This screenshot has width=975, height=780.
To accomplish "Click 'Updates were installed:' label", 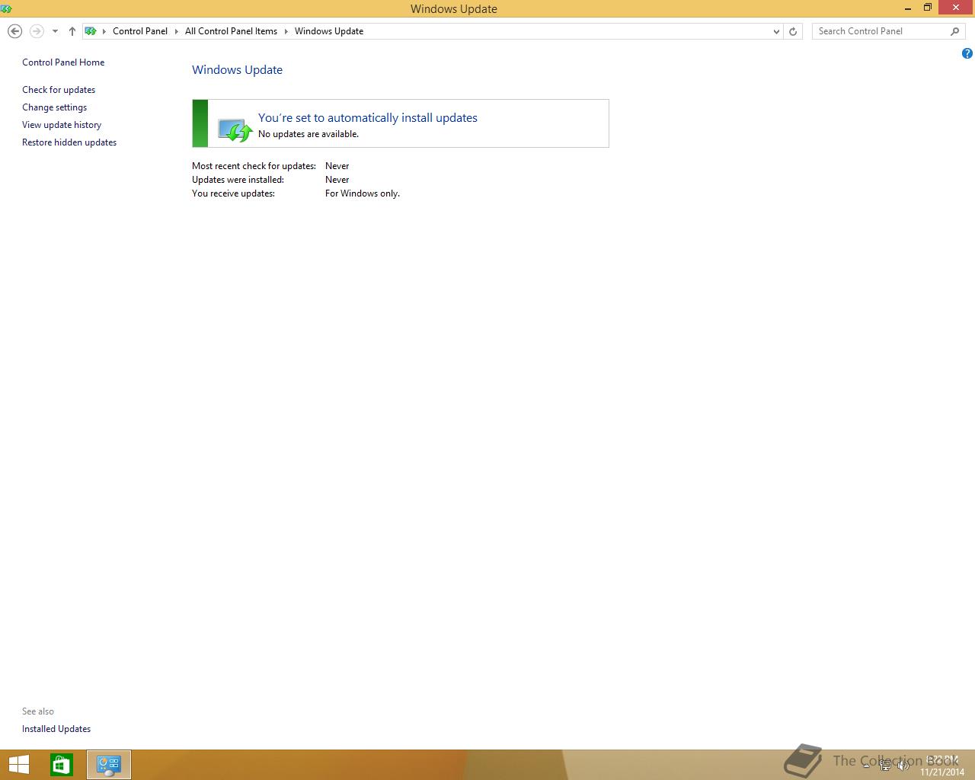I will pos(238,180).
